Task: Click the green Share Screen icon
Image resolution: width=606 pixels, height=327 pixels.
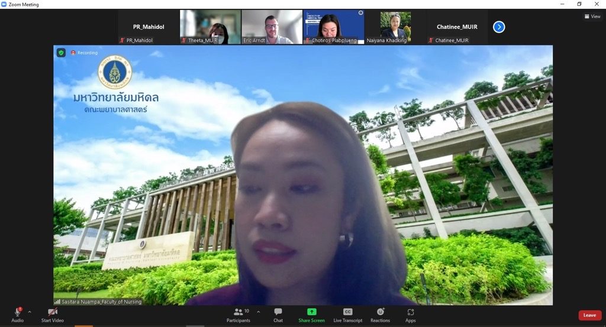Action: tap(311, 312)
